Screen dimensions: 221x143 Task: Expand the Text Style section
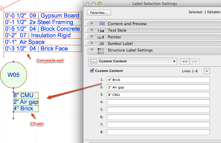tap(92, 30)
